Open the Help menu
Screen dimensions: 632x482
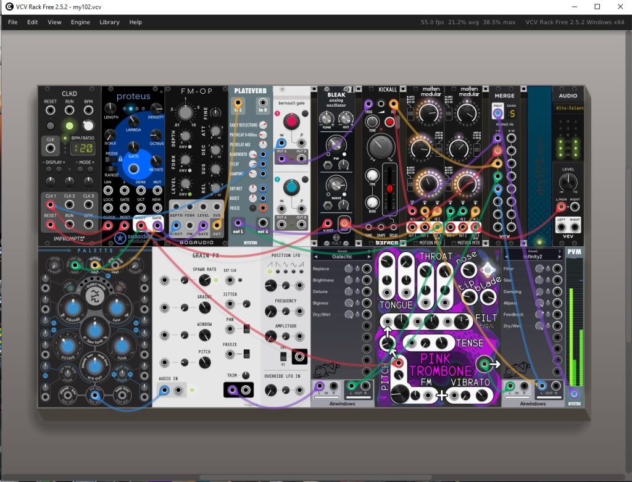(x=135, y=22)
